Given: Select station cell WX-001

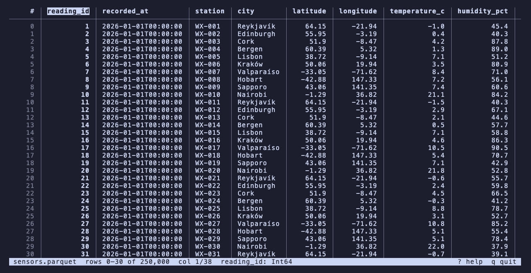Looking at the screenshot, I should pyautogui.click(x=208, y=26).
